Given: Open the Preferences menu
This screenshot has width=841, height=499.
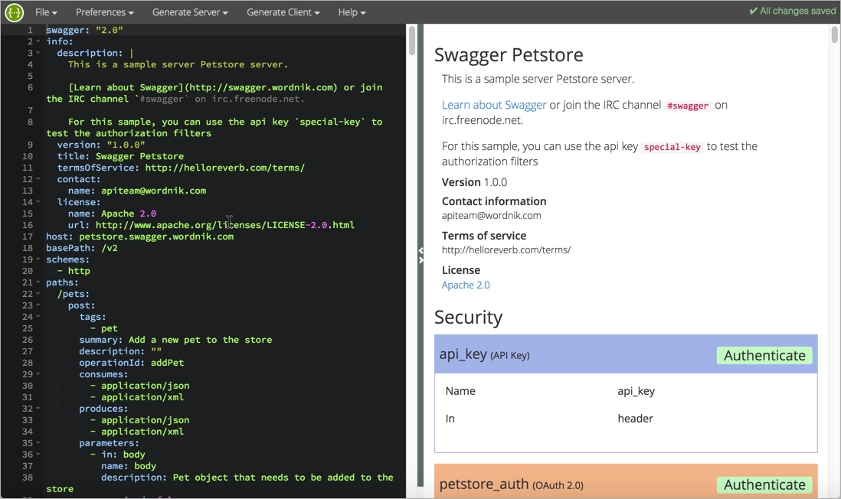Looking at the screenshot, I should 104,11.
